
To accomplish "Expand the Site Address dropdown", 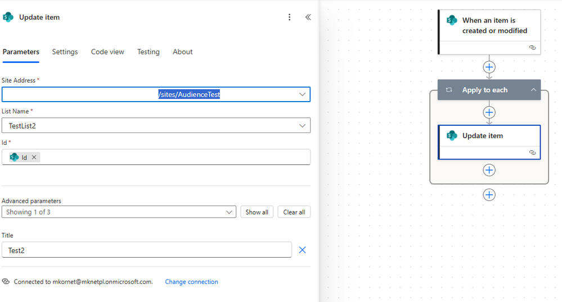I will [302, 94].
